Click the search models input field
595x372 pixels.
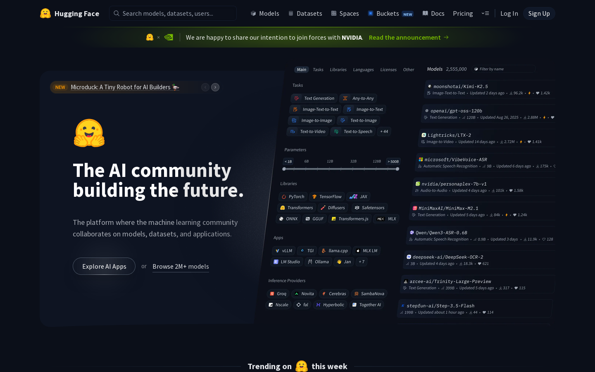[x=173, y=13]
